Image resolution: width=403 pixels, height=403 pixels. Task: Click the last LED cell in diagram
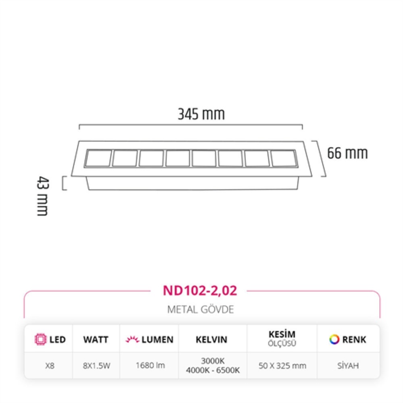(x=283, y=158)
